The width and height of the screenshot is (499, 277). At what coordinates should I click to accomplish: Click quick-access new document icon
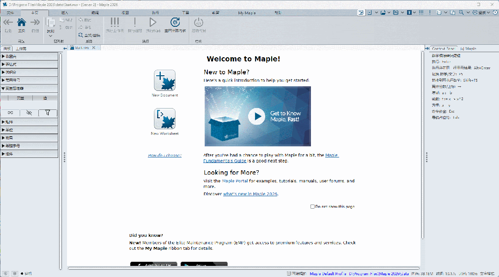point(370,12)
